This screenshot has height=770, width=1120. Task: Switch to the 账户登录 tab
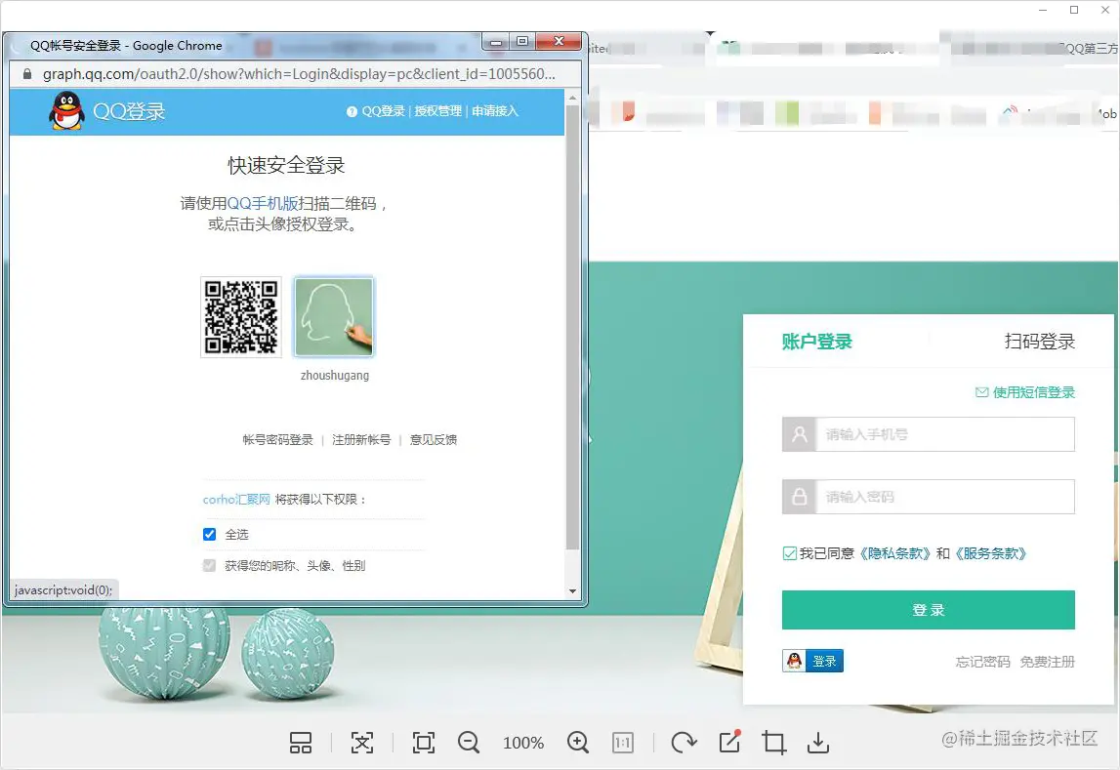tap(817, 342)
